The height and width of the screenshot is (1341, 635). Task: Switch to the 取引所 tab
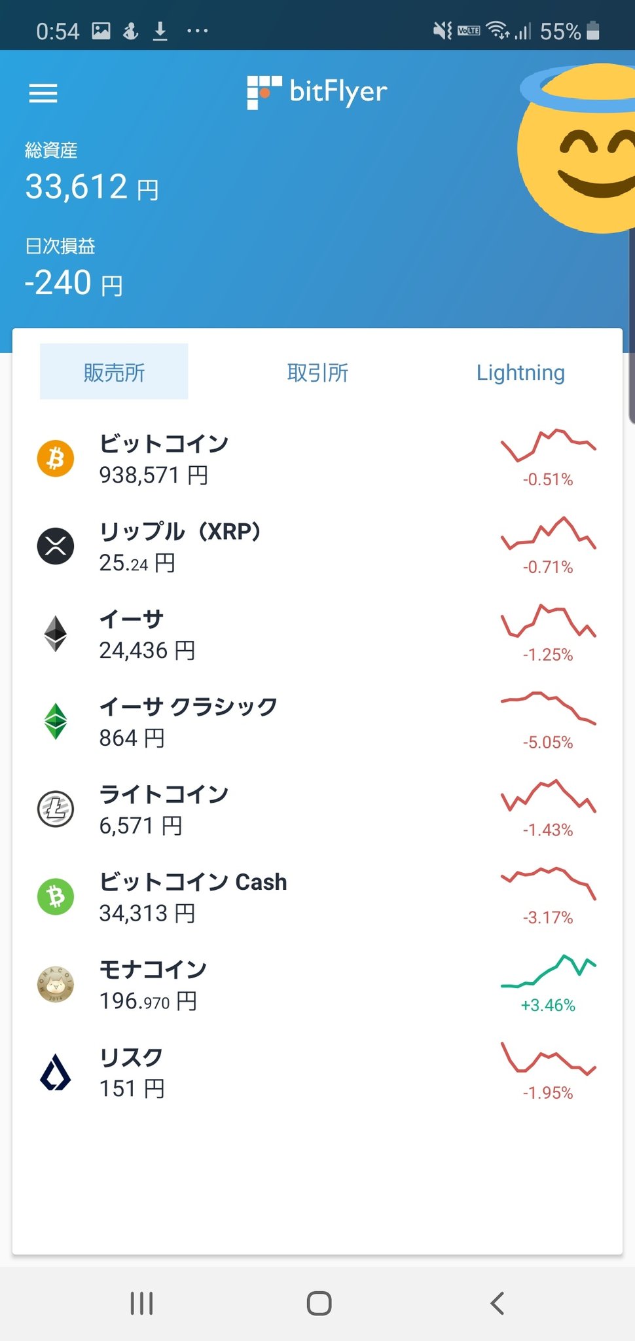317,372
